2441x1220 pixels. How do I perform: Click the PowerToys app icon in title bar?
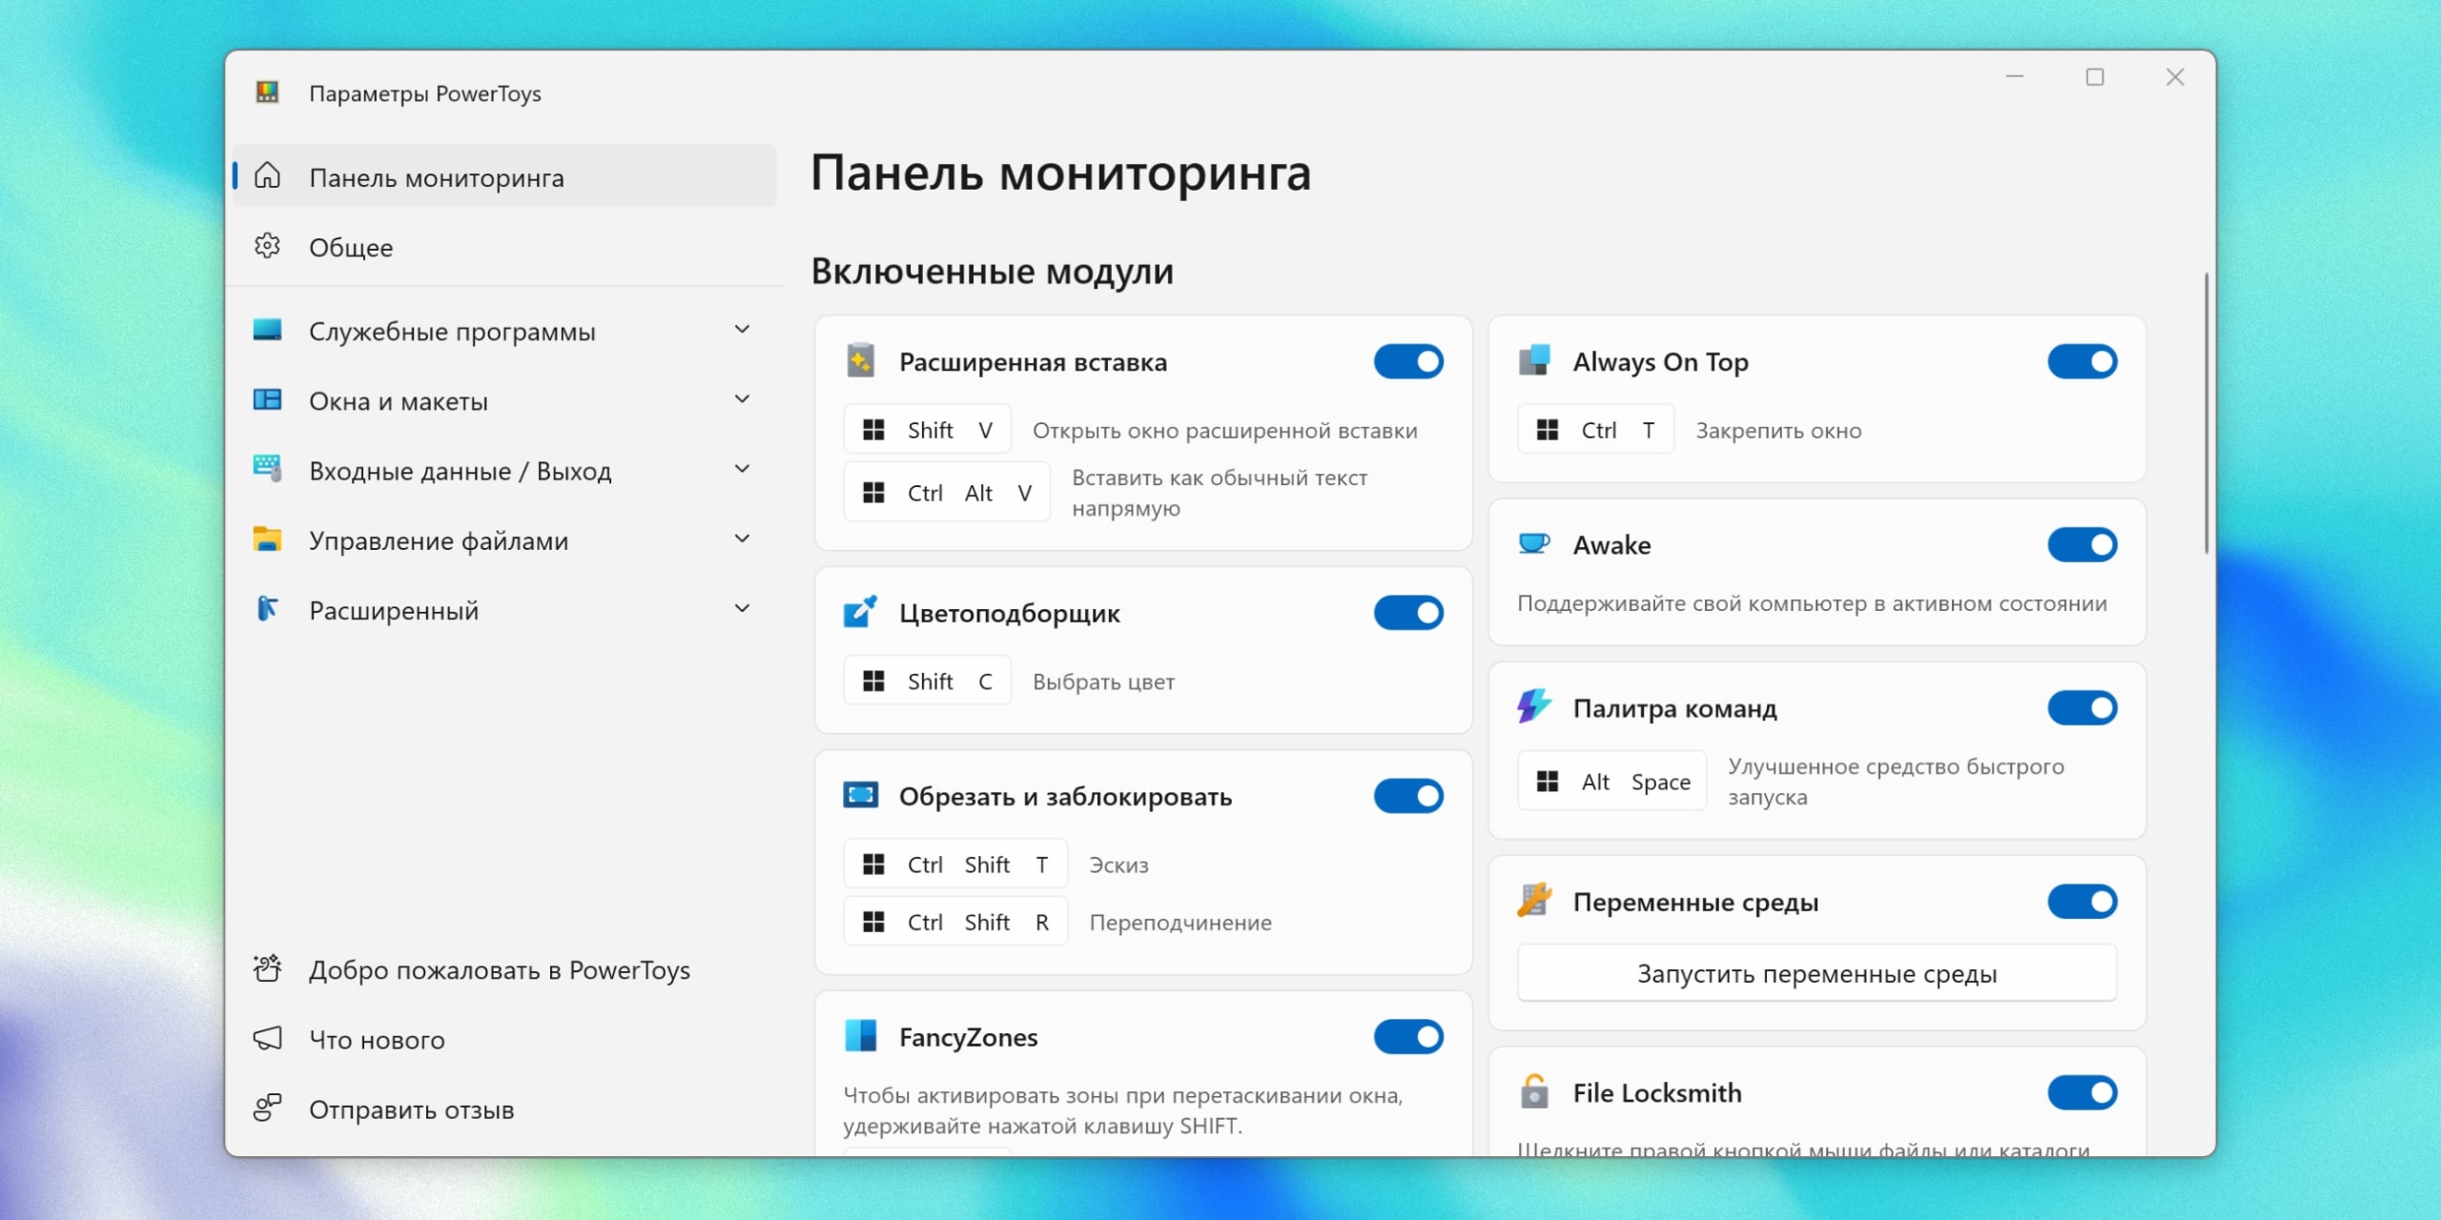[x=267, y=92]
